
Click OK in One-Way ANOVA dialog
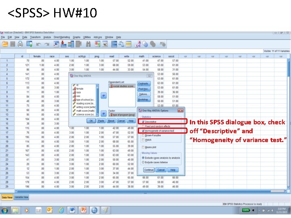point(91,121)
